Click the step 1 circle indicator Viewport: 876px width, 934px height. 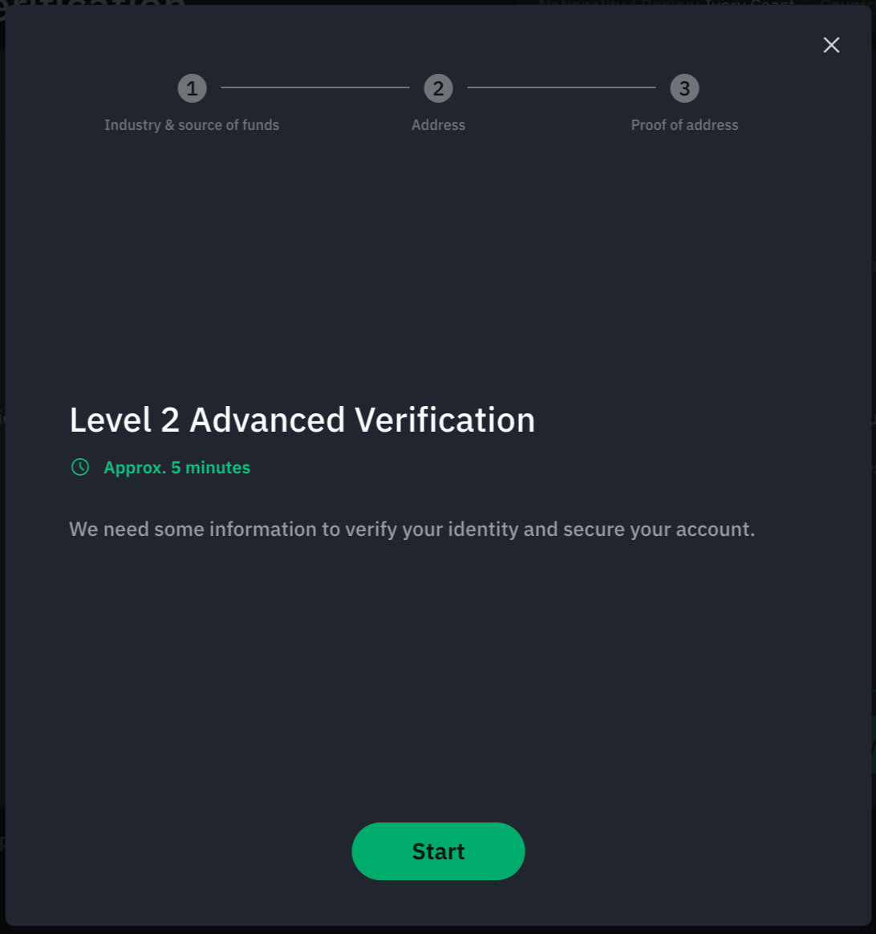click(x=192, y=88)
